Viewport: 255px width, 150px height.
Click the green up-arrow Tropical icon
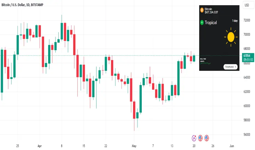202,22
